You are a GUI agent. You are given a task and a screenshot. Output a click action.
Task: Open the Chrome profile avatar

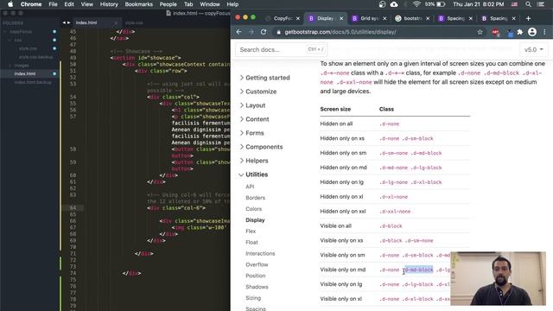[532, 32]
